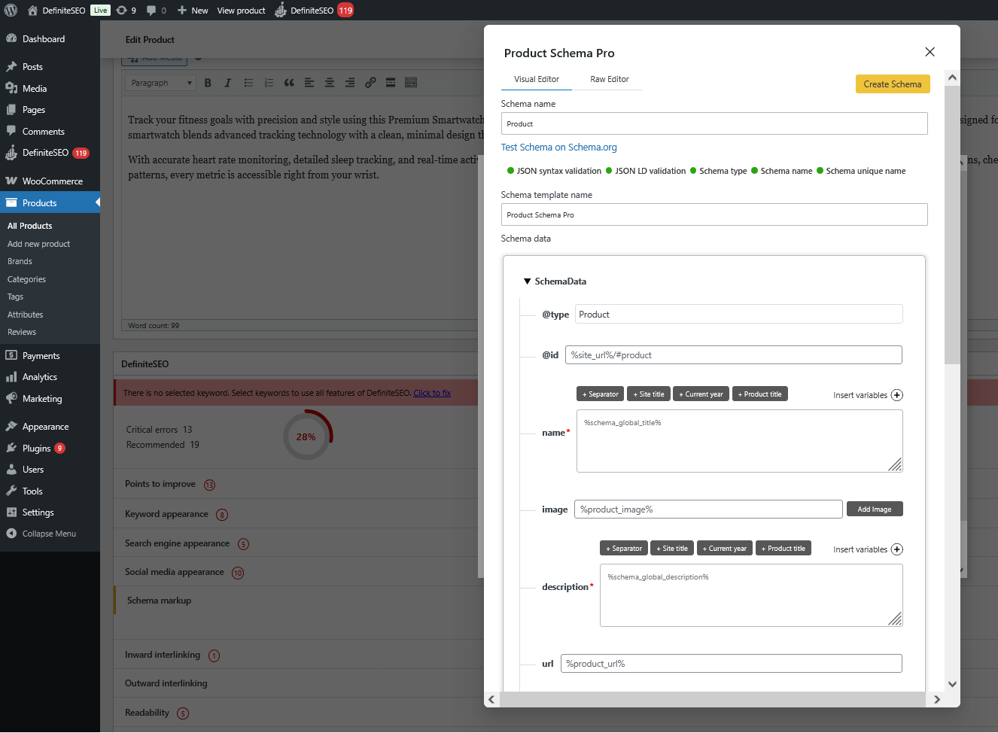Apply Italic formatting in the editor toolbar
The image size is (998, 733).
[x=227, y=83]
